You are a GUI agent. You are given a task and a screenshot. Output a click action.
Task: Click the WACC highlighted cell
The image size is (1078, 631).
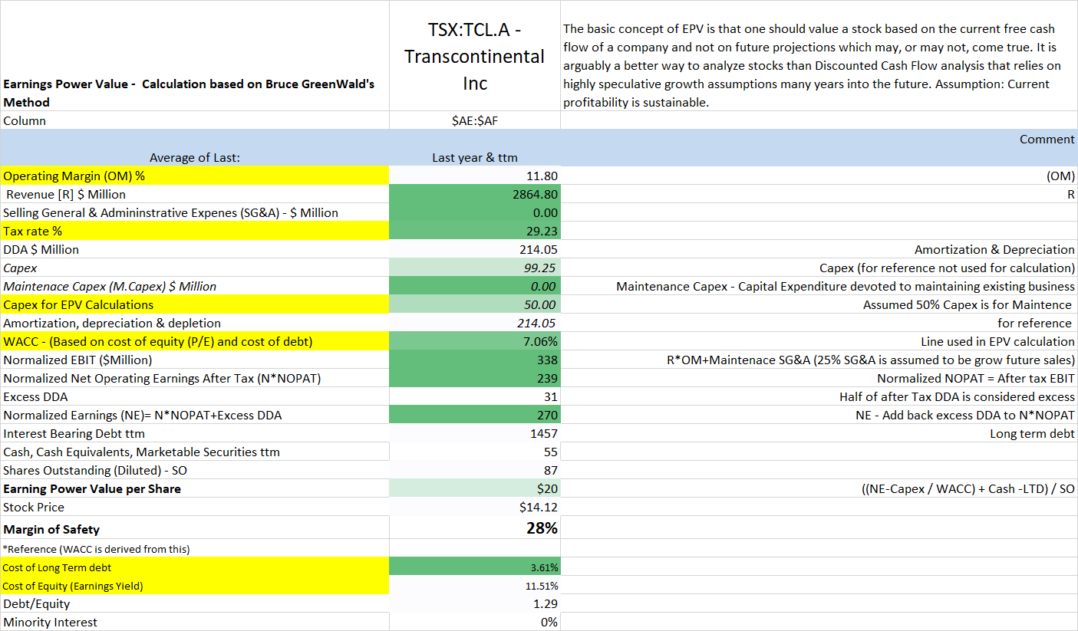click(474, 341)
